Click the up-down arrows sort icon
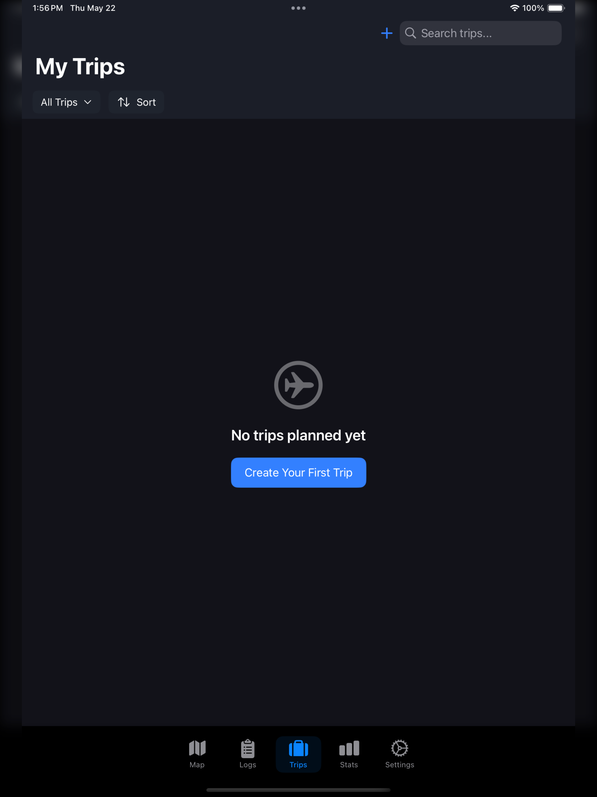This screenshot has height=797, width=597. pos(124,102)
